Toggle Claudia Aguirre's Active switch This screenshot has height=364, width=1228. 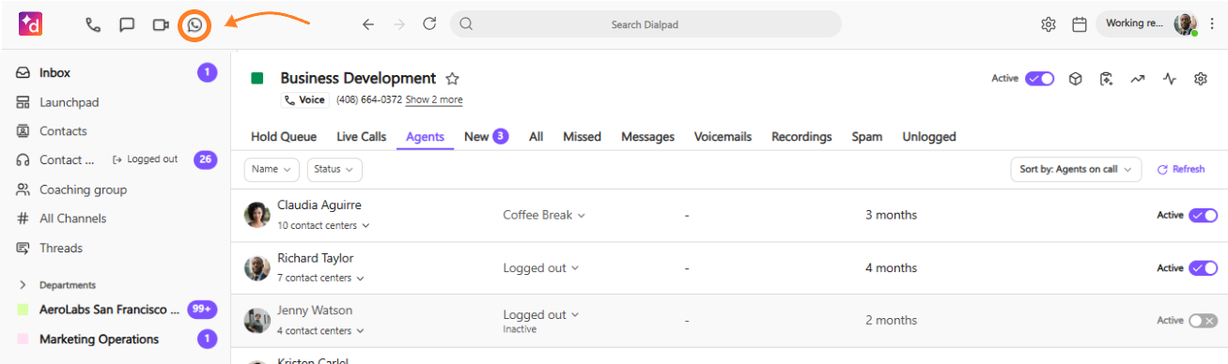pos(1204,215)
